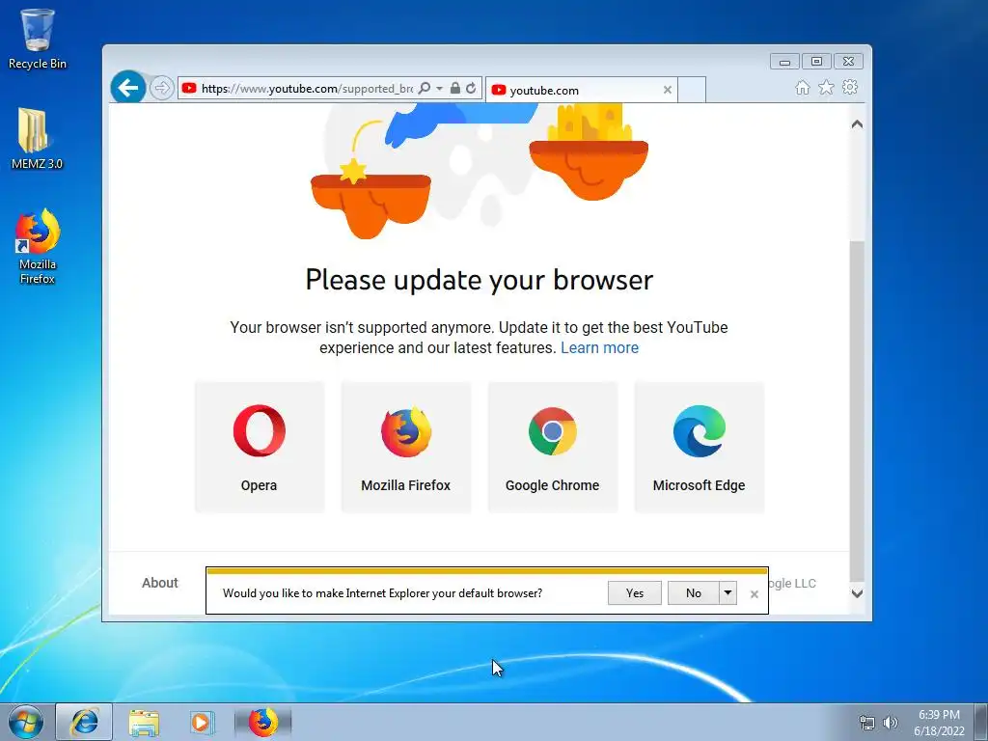Click the scrollbar down arrow

pos(857,593)
